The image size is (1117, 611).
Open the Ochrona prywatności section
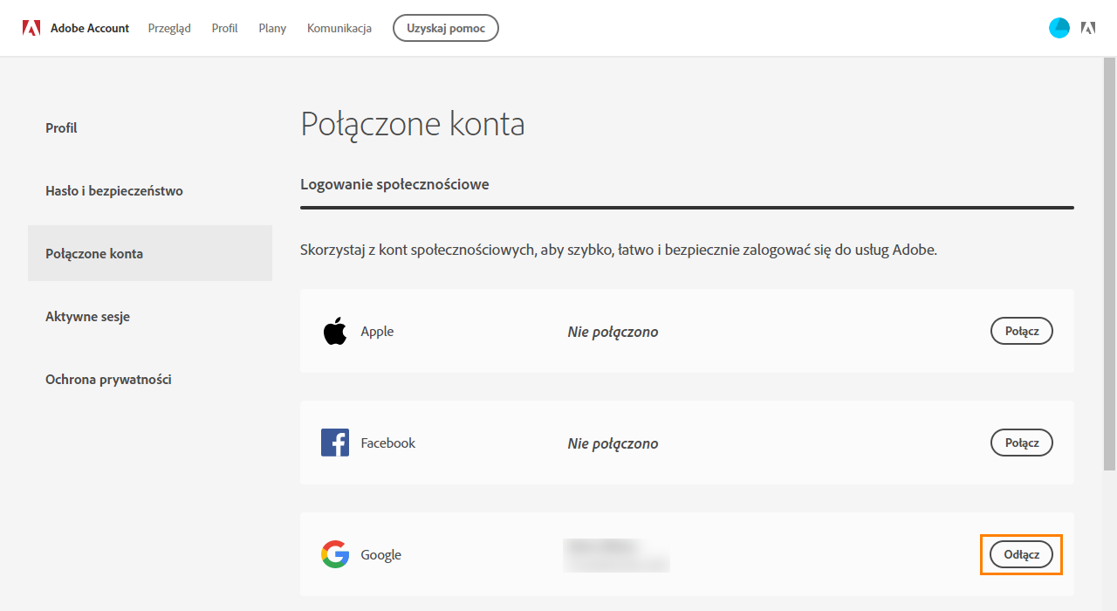(108, 379)
